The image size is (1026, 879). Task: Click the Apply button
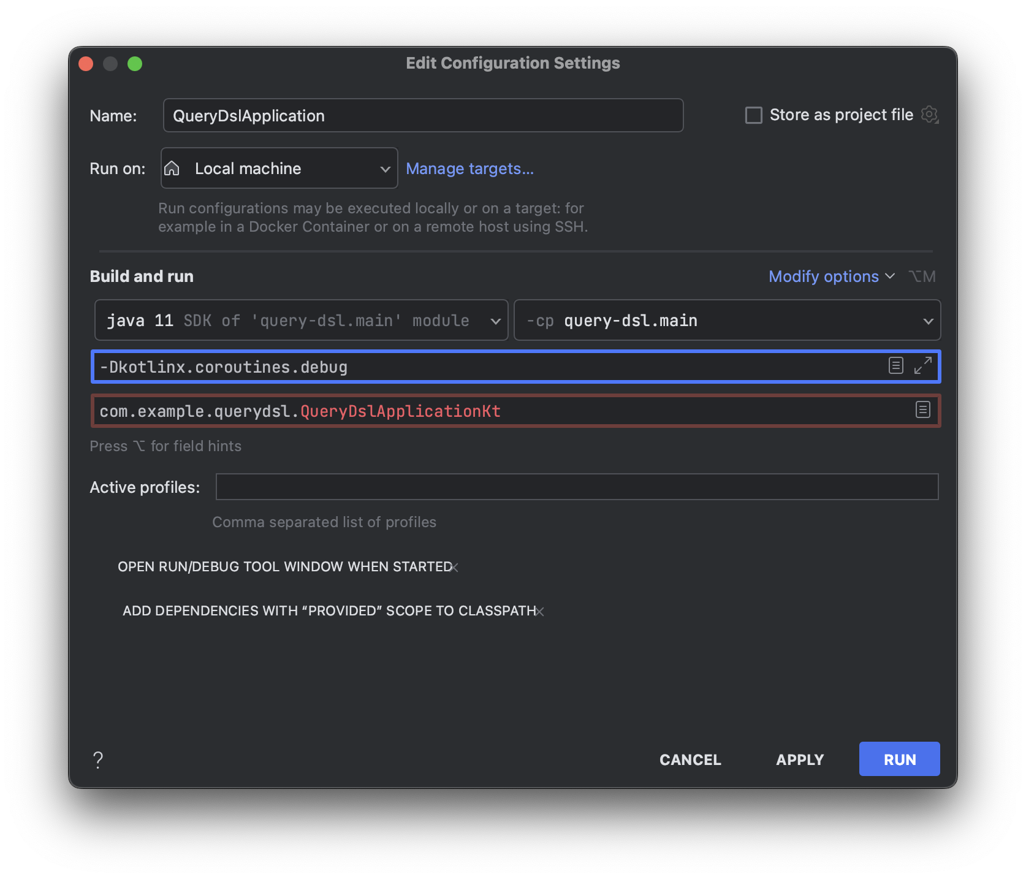pyautogui.click(x=800, y=759)
